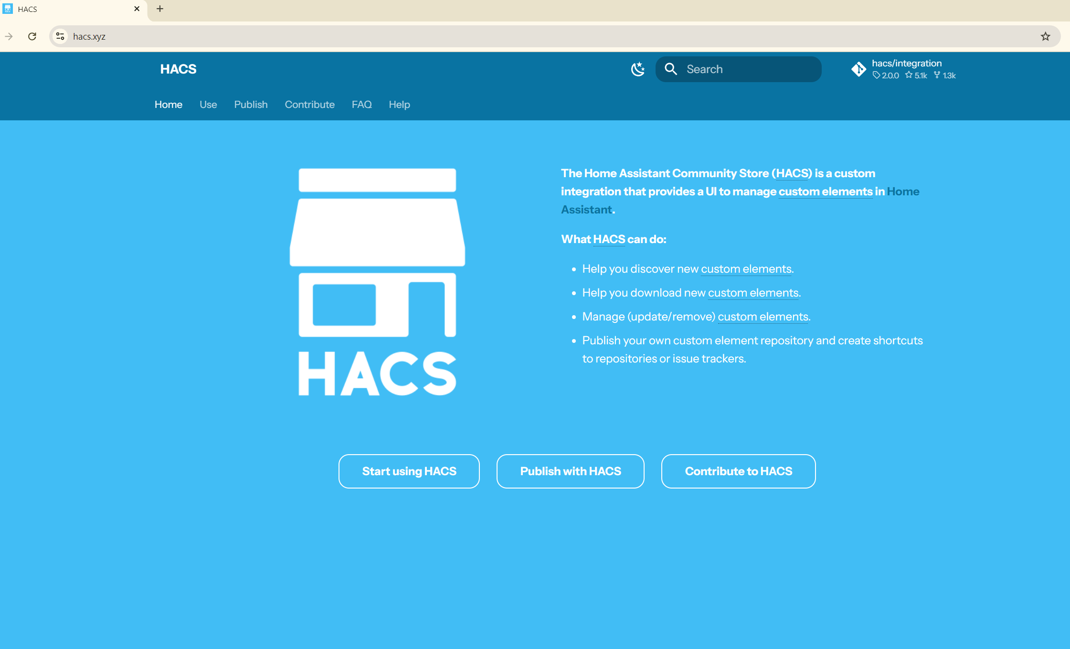1070x649 pixels.
Task: Click HACS abbreviation in 'What HACS can do'
Action: click(609, 239)
